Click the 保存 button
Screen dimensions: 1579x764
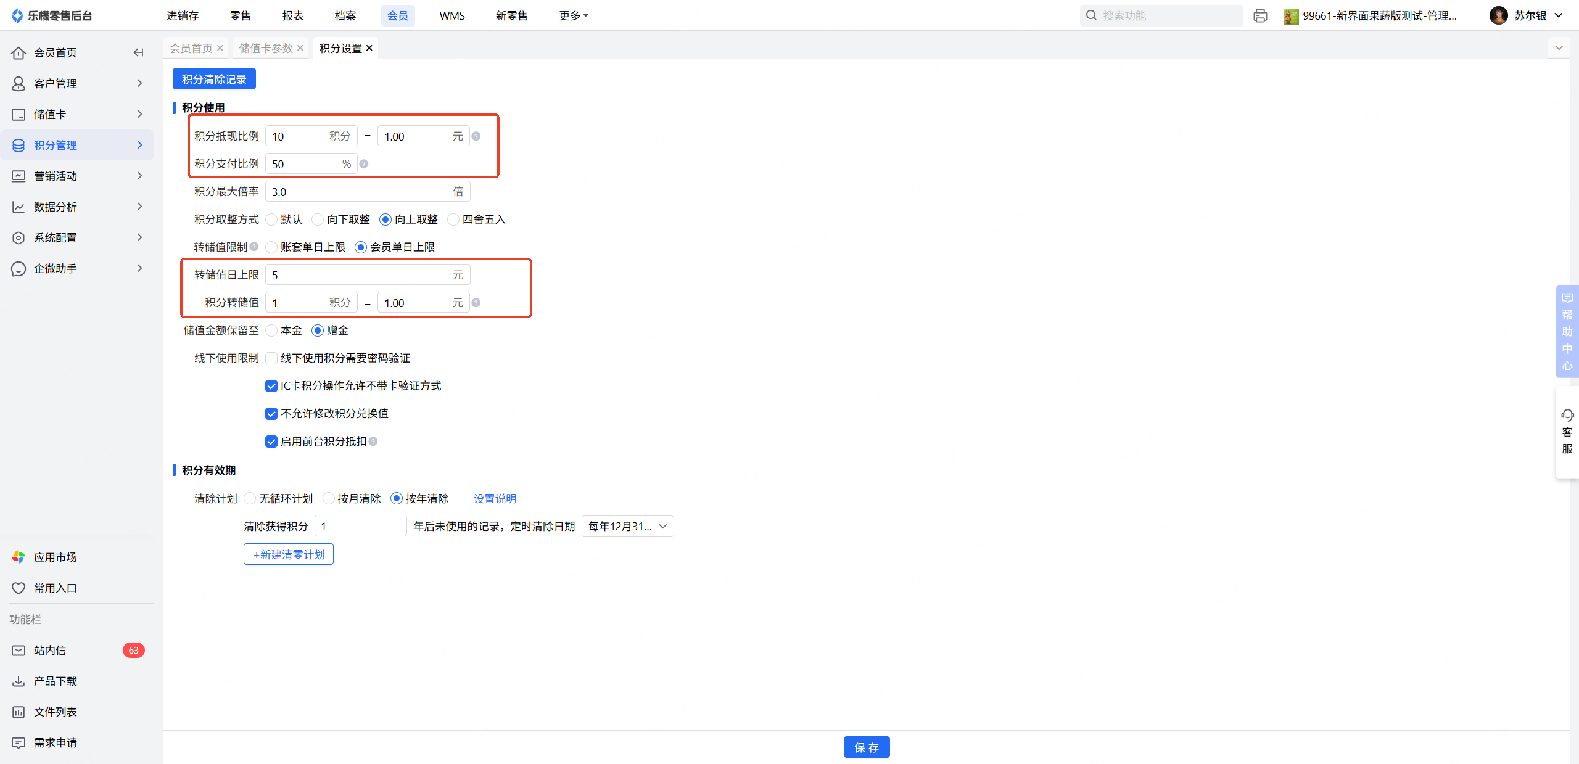coord(866,747)
